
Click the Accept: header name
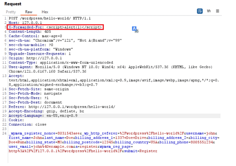pyautogui.click(x=16, y=76)
